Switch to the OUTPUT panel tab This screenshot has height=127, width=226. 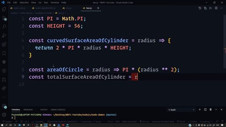(44, 110)
